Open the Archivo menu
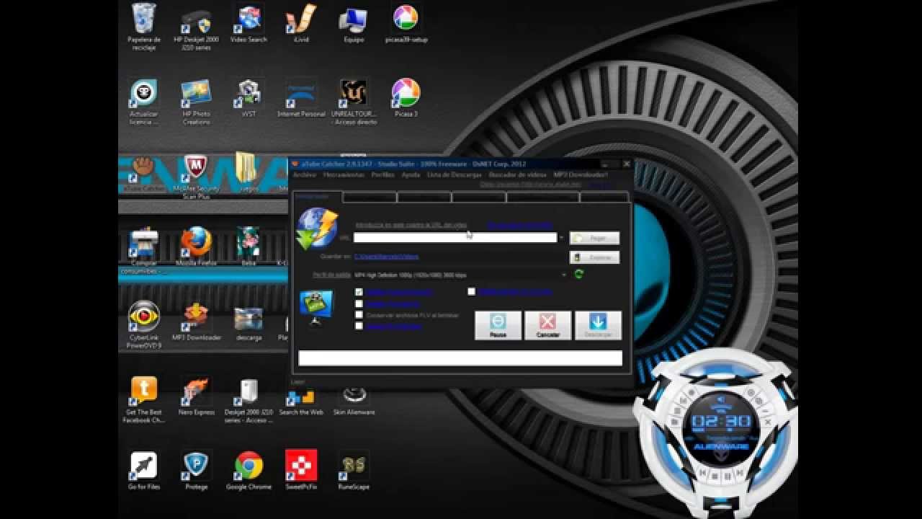Screen dimensions: 922x519 (x=305, y=174)
